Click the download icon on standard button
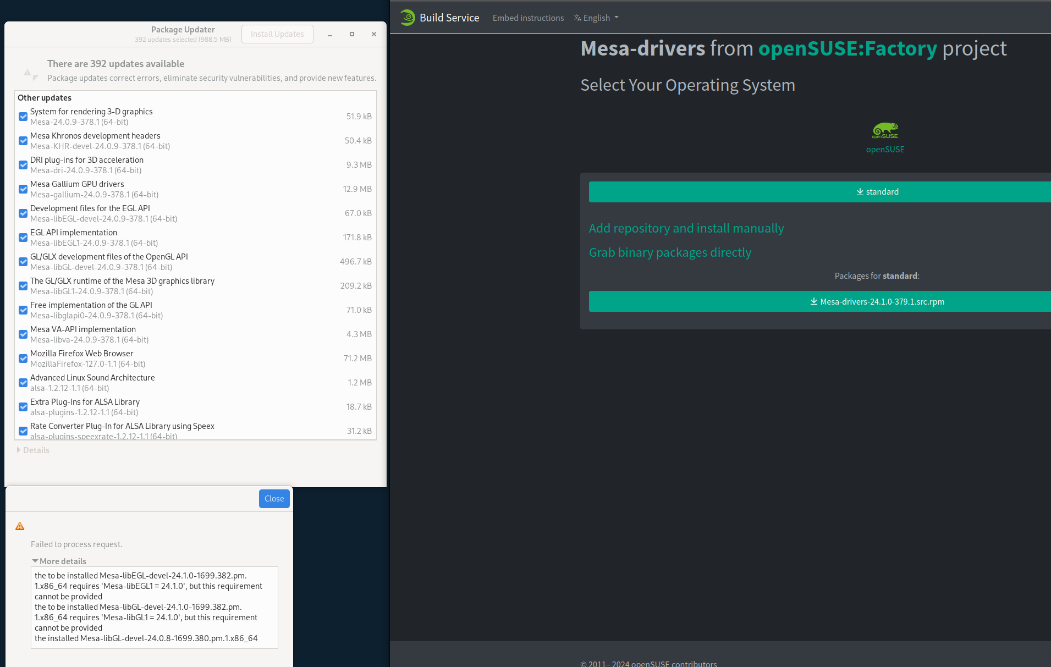1051x667 pixels. [860, 192]
